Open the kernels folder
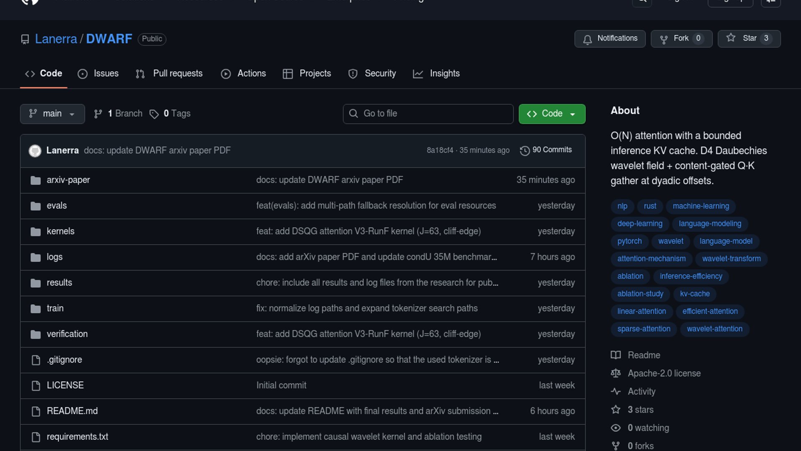 tap(60, 231)
